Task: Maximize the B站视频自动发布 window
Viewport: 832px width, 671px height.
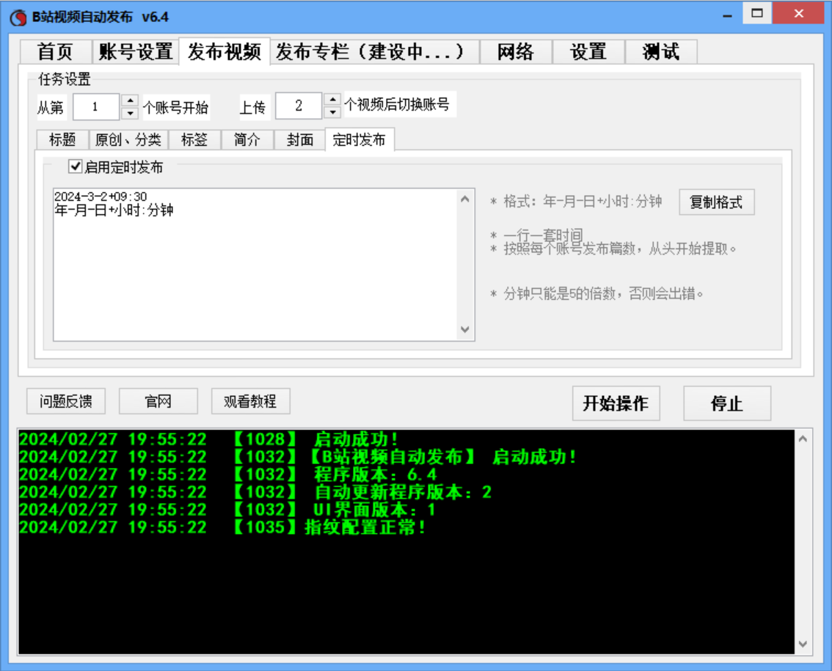Action: 757,13
